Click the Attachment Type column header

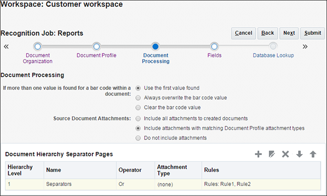coord(178,170)
